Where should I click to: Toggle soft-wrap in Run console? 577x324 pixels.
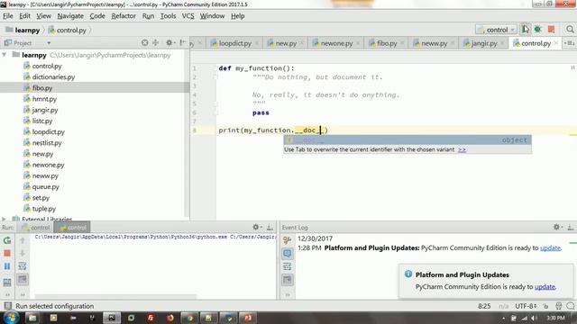click(x=22, y=266)
